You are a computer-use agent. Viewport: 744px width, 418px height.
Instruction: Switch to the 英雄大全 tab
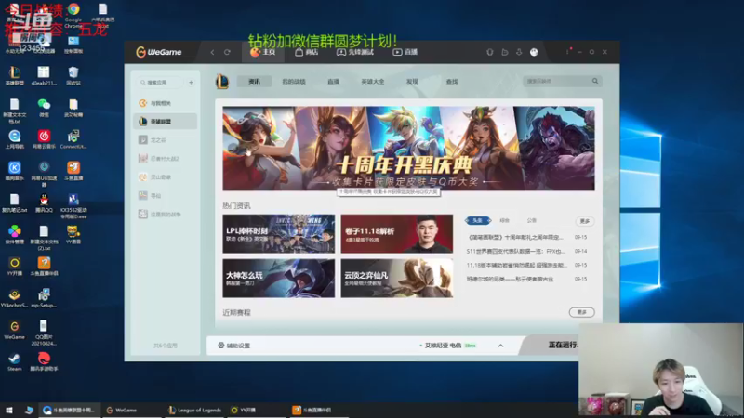pos(373,82)
